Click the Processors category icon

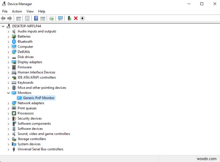[14, 113]
